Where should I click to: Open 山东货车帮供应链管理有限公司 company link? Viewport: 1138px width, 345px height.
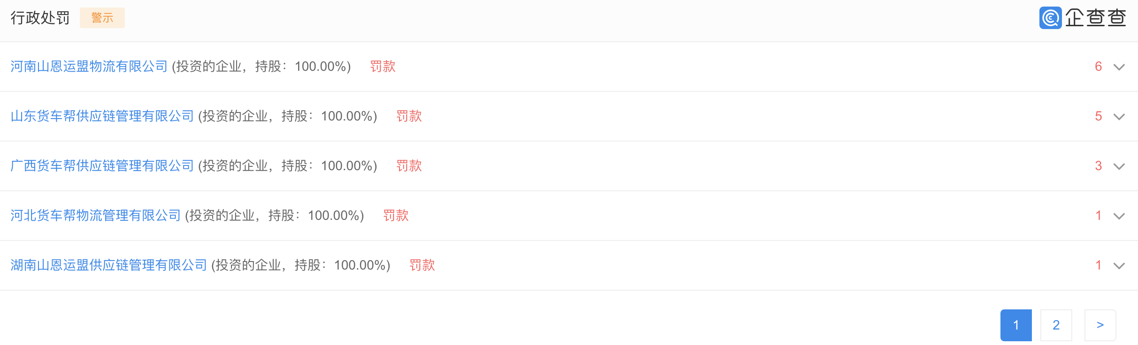(x=102, y=116)
